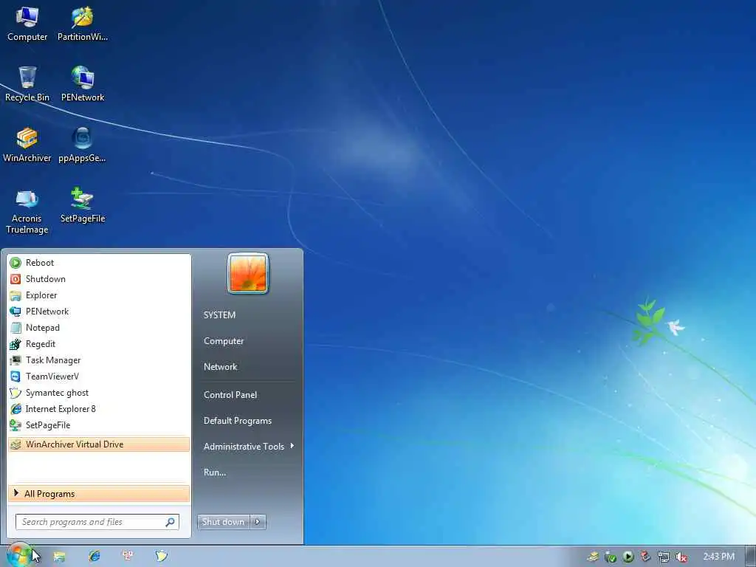This screenshot has height=567, width=756.
Task: Open the SetPageFile desktop shortcut
Action: tap(83, 206)
